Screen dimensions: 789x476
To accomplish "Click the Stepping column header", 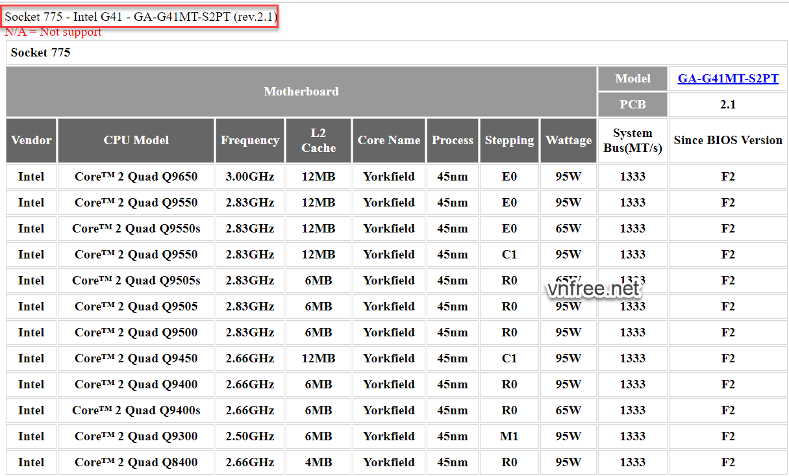I will pos(509,140).
